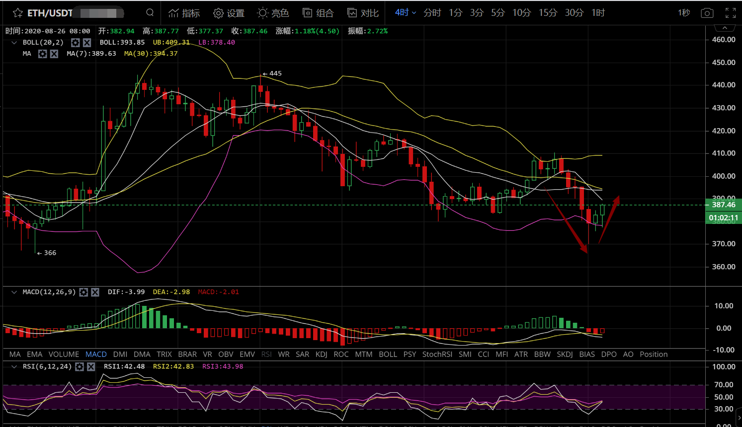
Task: Collapse the MACD(12,26,9) panel chevron
Action: (14, 292)
